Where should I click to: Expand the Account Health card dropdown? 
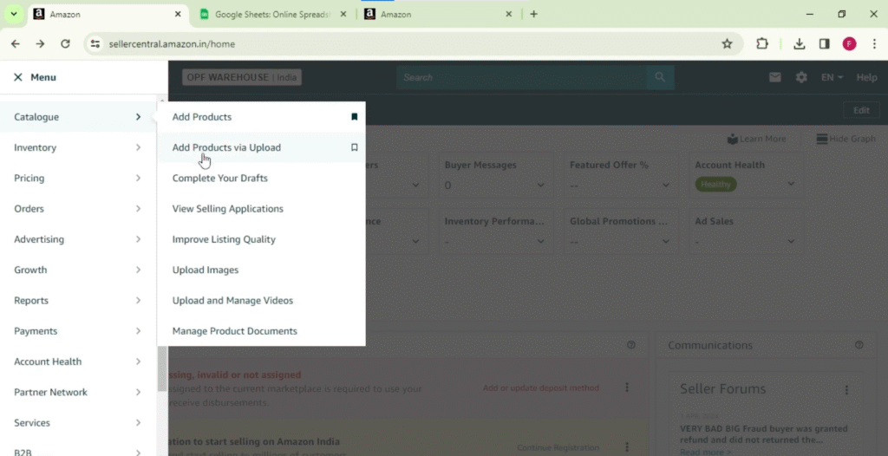point(791,184)
